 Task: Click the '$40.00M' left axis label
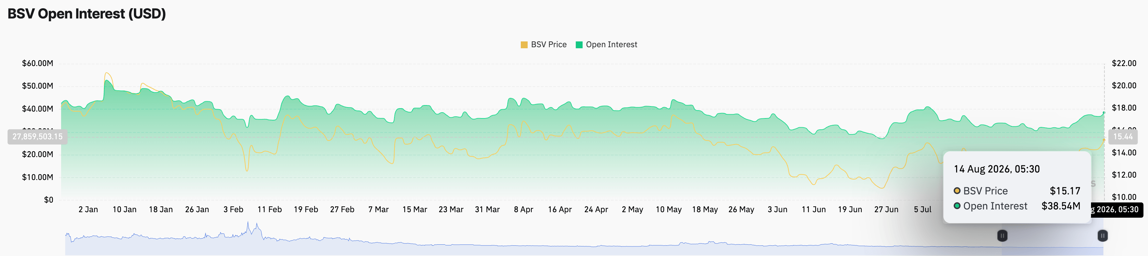tap(37, 108)
